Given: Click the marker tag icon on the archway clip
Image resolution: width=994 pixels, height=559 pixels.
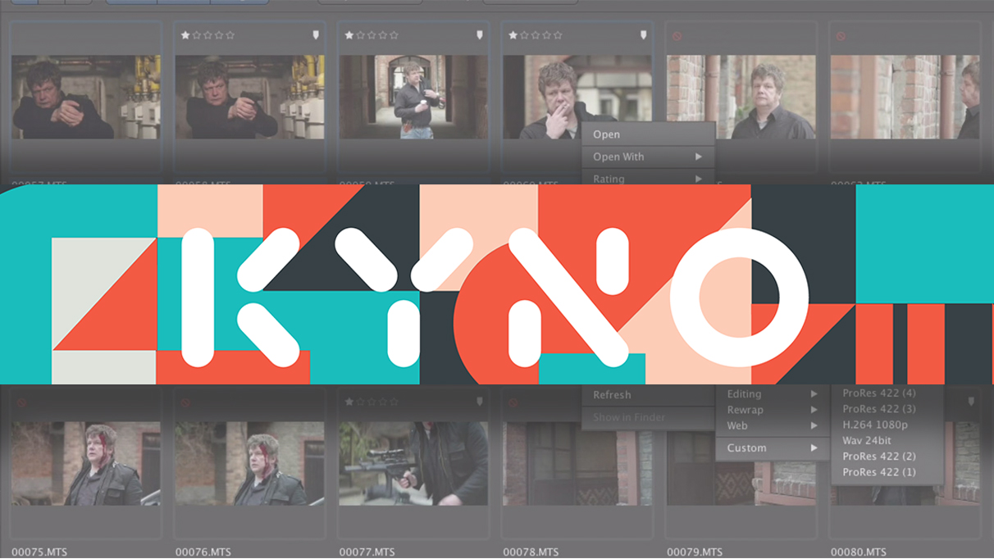Looking at the screenshot, I should 480,35.
